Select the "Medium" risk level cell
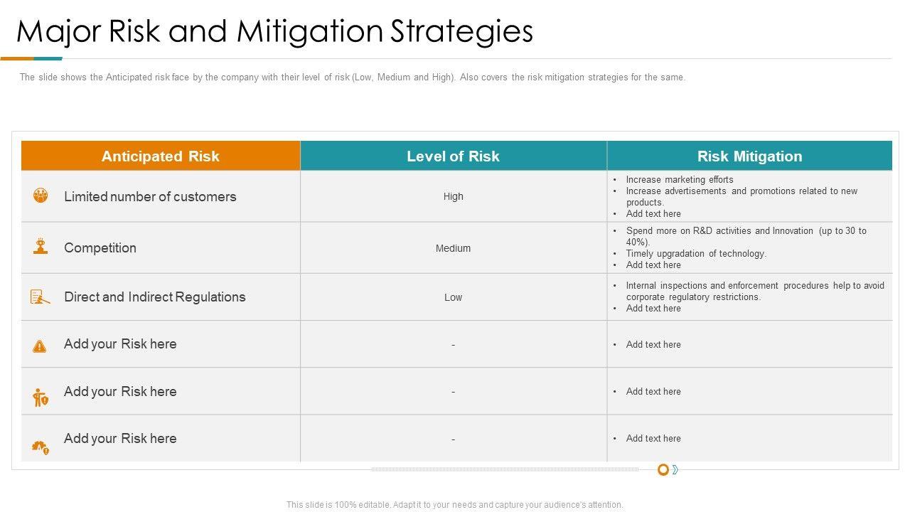 454,249
